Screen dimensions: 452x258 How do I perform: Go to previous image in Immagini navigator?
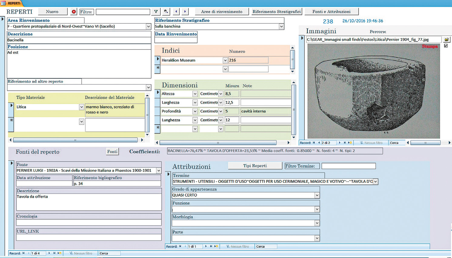coord(319,143)
